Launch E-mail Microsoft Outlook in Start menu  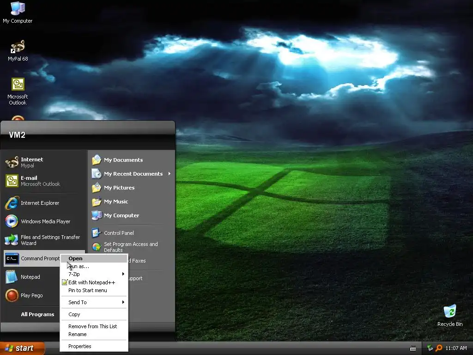pos(45,181)
